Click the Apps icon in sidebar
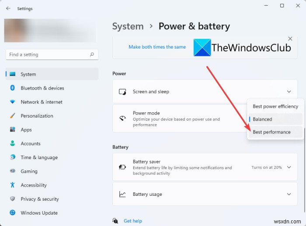Viewport: 306px width, 226px height. coord(13,129)
